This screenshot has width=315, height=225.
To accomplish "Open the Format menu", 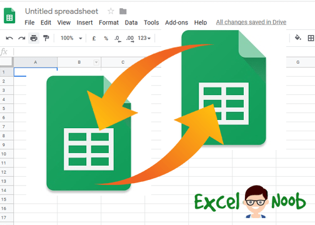I will click(109, 22).
